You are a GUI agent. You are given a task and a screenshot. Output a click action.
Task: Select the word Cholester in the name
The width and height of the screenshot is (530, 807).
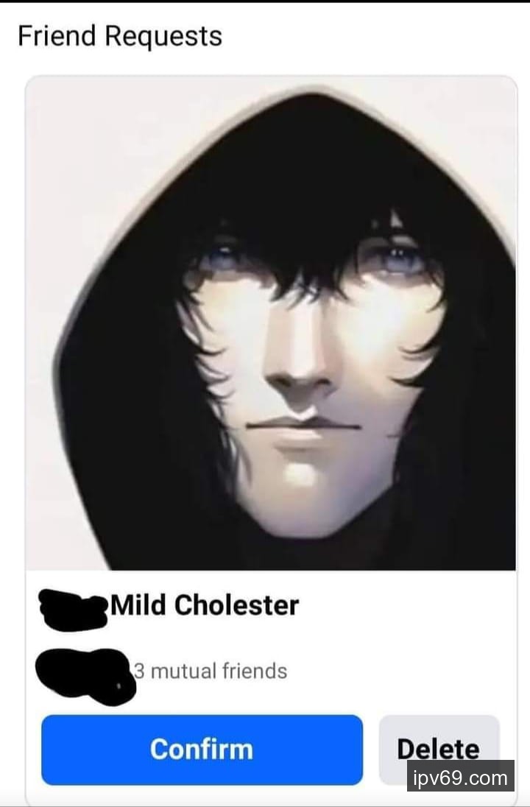coord(237,605)
